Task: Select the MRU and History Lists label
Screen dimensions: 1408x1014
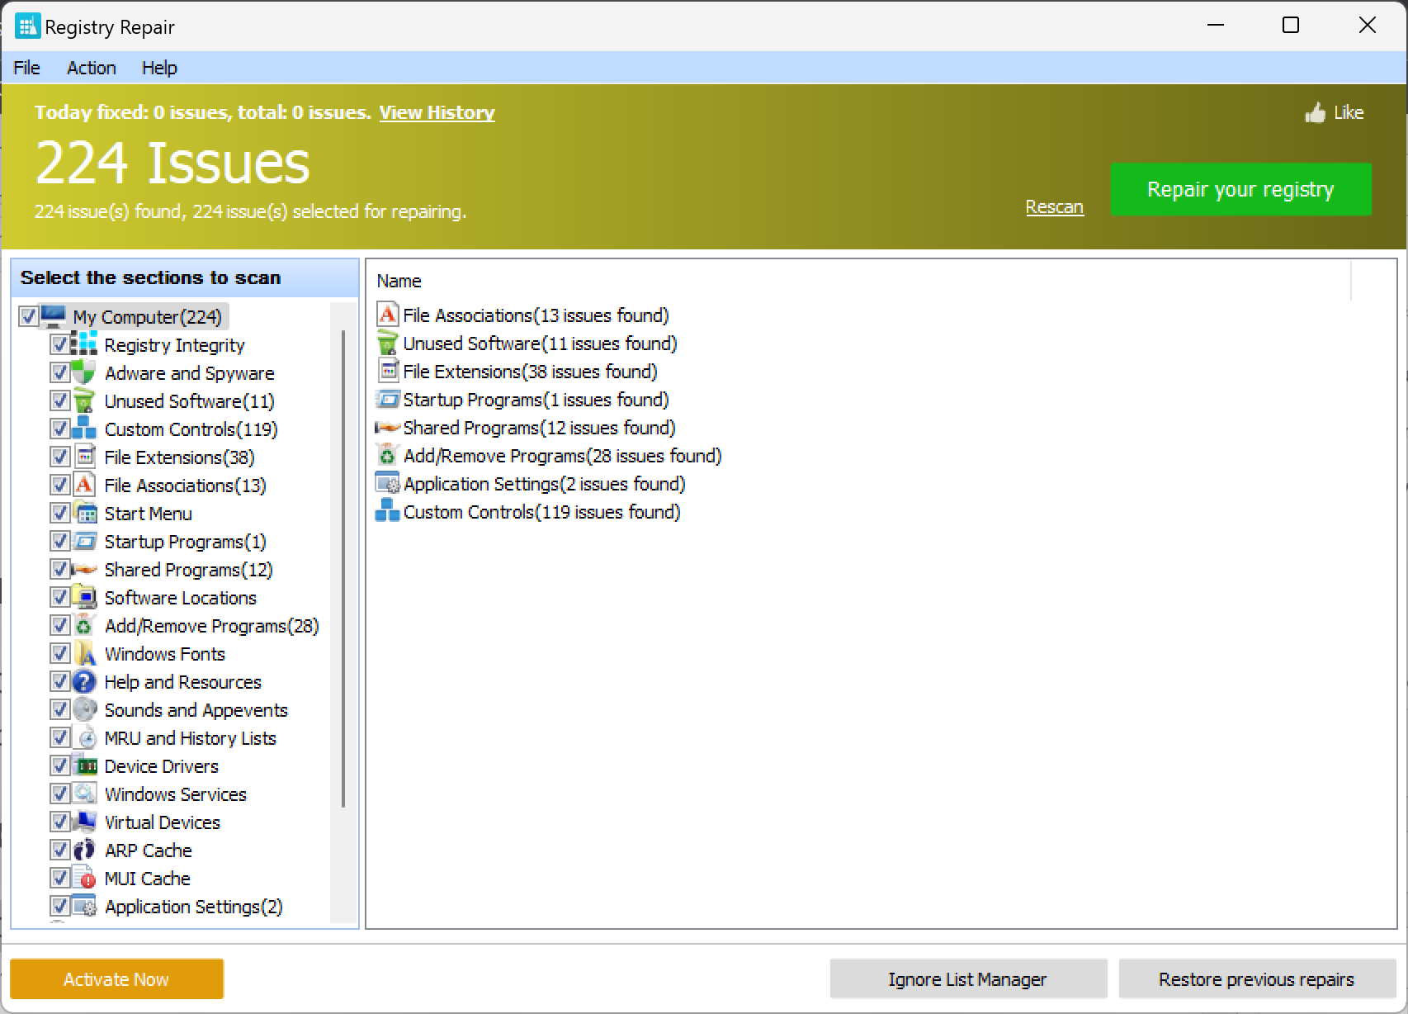Action: click(x=190, y=738)
